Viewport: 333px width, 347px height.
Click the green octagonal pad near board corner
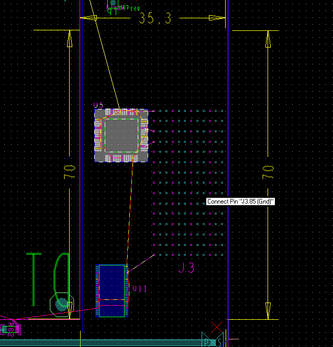tap(62, 304)
